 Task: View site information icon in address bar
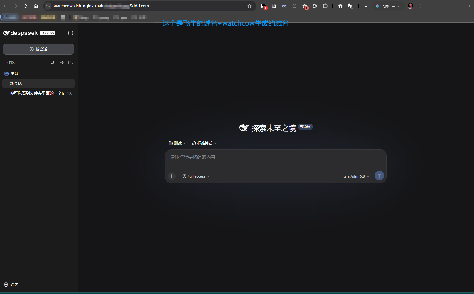48,6
